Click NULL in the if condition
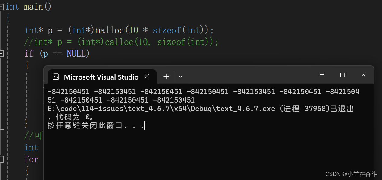Viewport: 382px width, 180px height. tap(76, 54)
